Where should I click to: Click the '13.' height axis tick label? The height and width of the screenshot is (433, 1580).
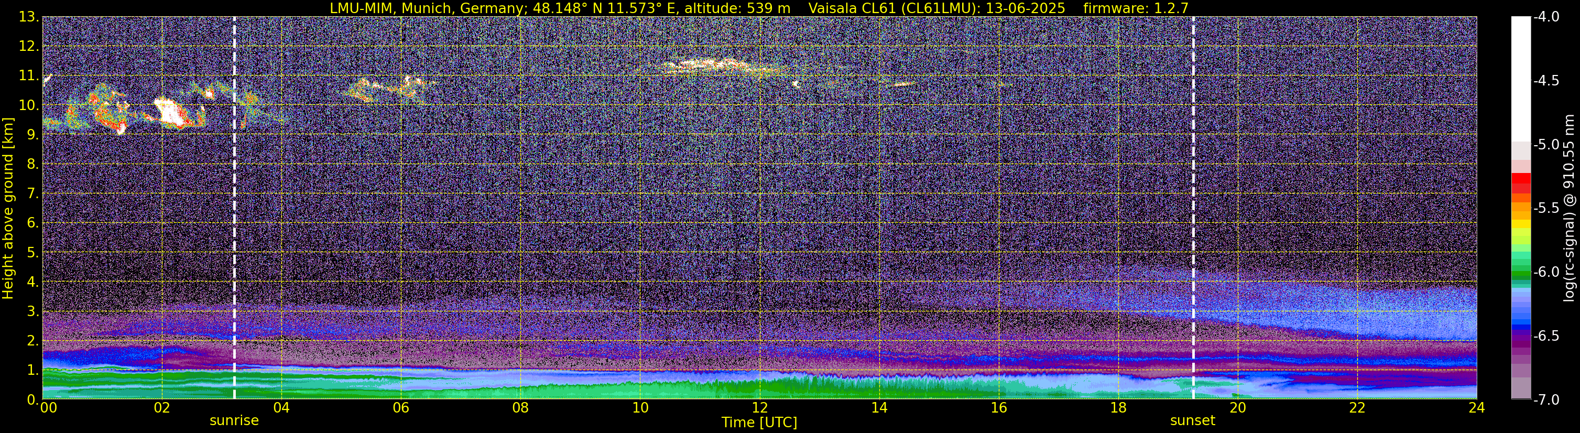(29, 17)
